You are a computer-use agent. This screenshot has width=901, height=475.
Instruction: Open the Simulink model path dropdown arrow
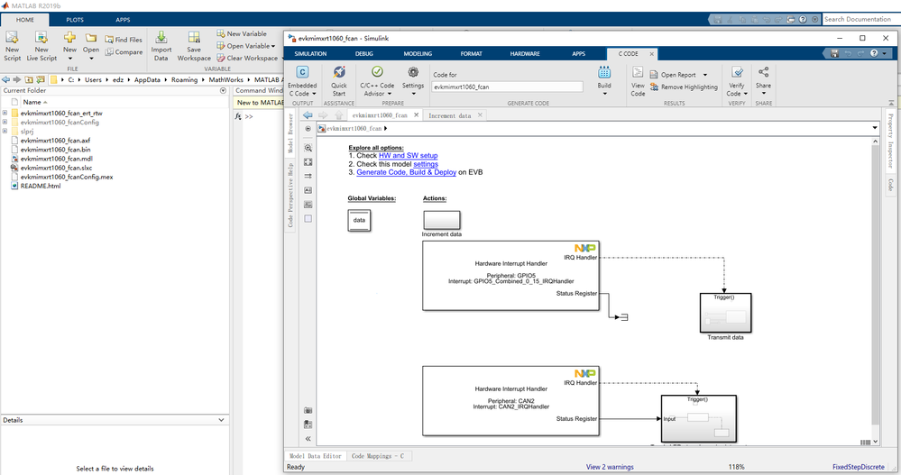point(875,128)
